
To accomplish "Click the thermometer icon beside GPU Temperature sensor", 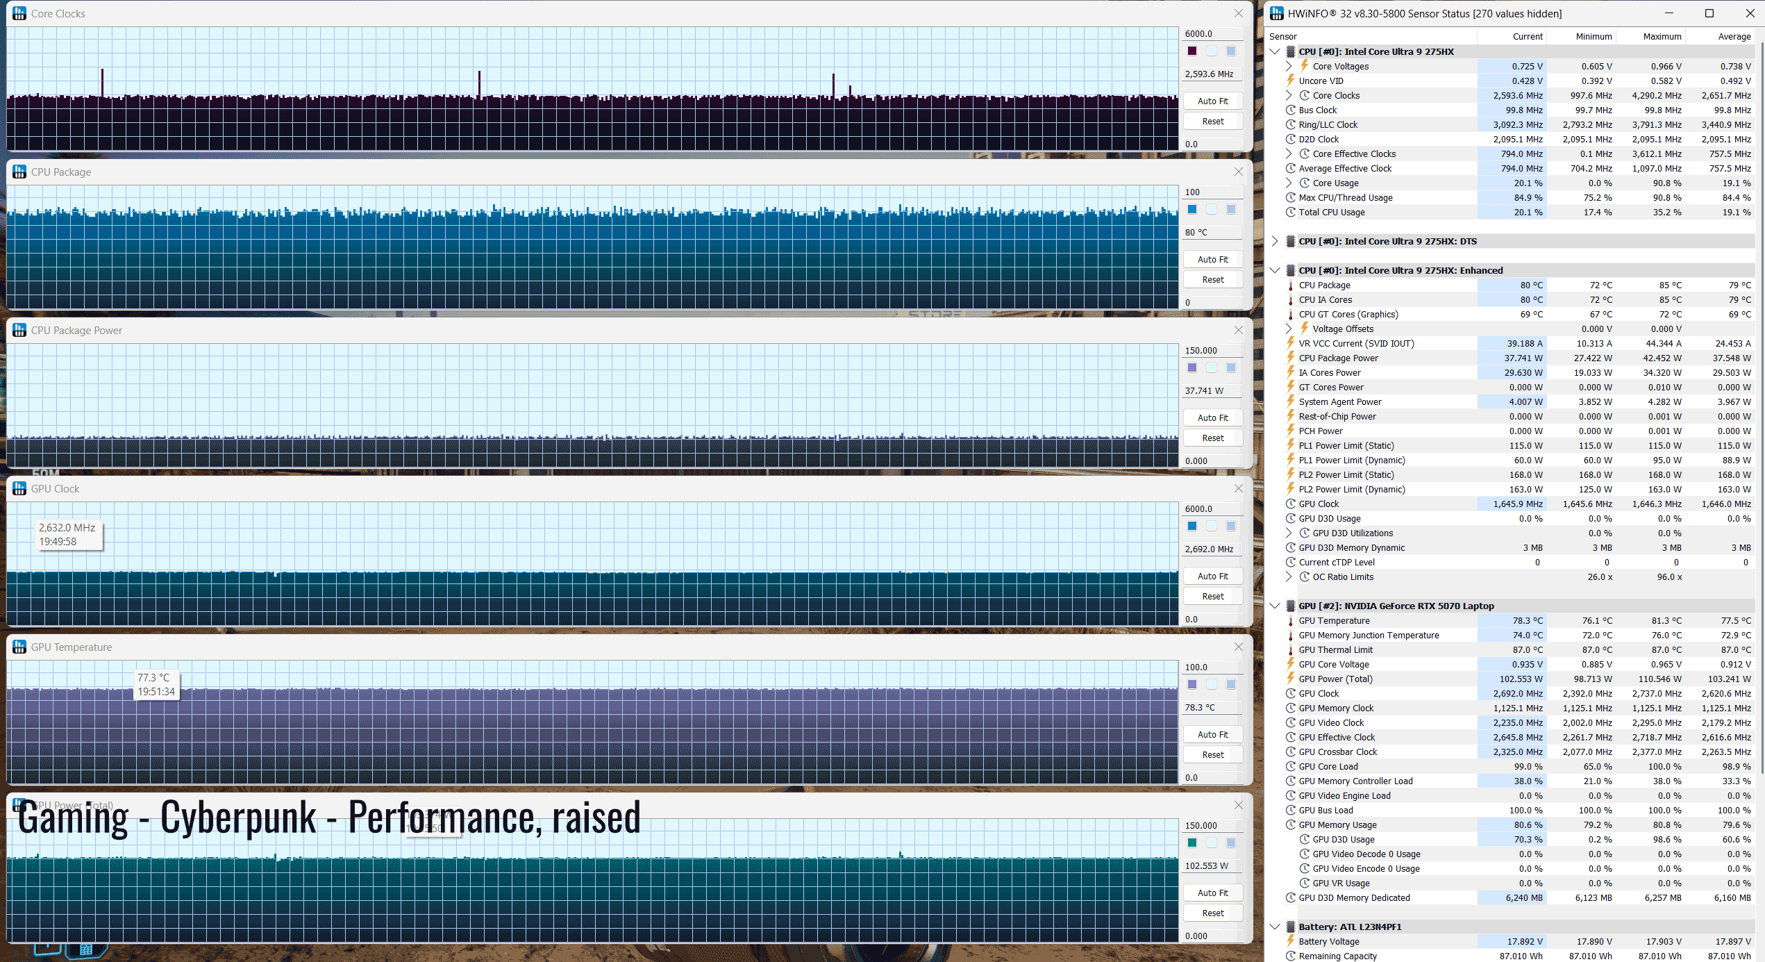I will [x=1291, y=620].
